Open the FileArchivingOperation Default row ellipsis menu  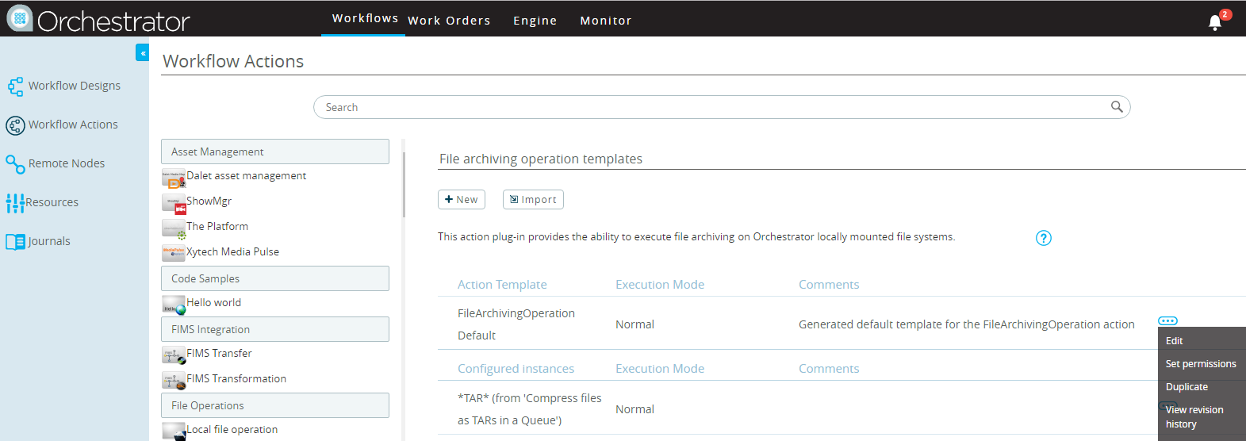pyautogui.click(x=1167, y=320)
